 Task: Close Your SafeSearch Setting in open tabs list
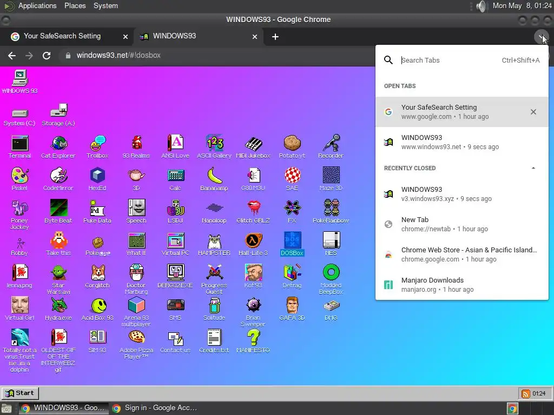533,112
